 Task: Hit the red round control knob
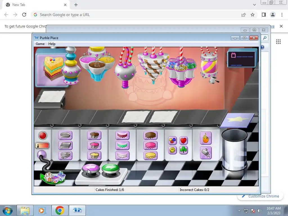pos(43,136)
